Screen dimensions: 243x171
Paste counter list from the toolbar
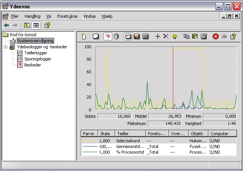[195, 36]
